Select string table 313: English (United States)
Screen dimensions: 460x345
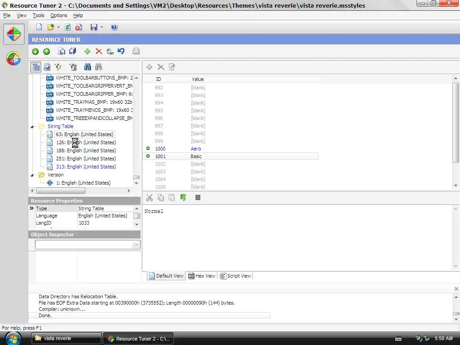point(86,167)
